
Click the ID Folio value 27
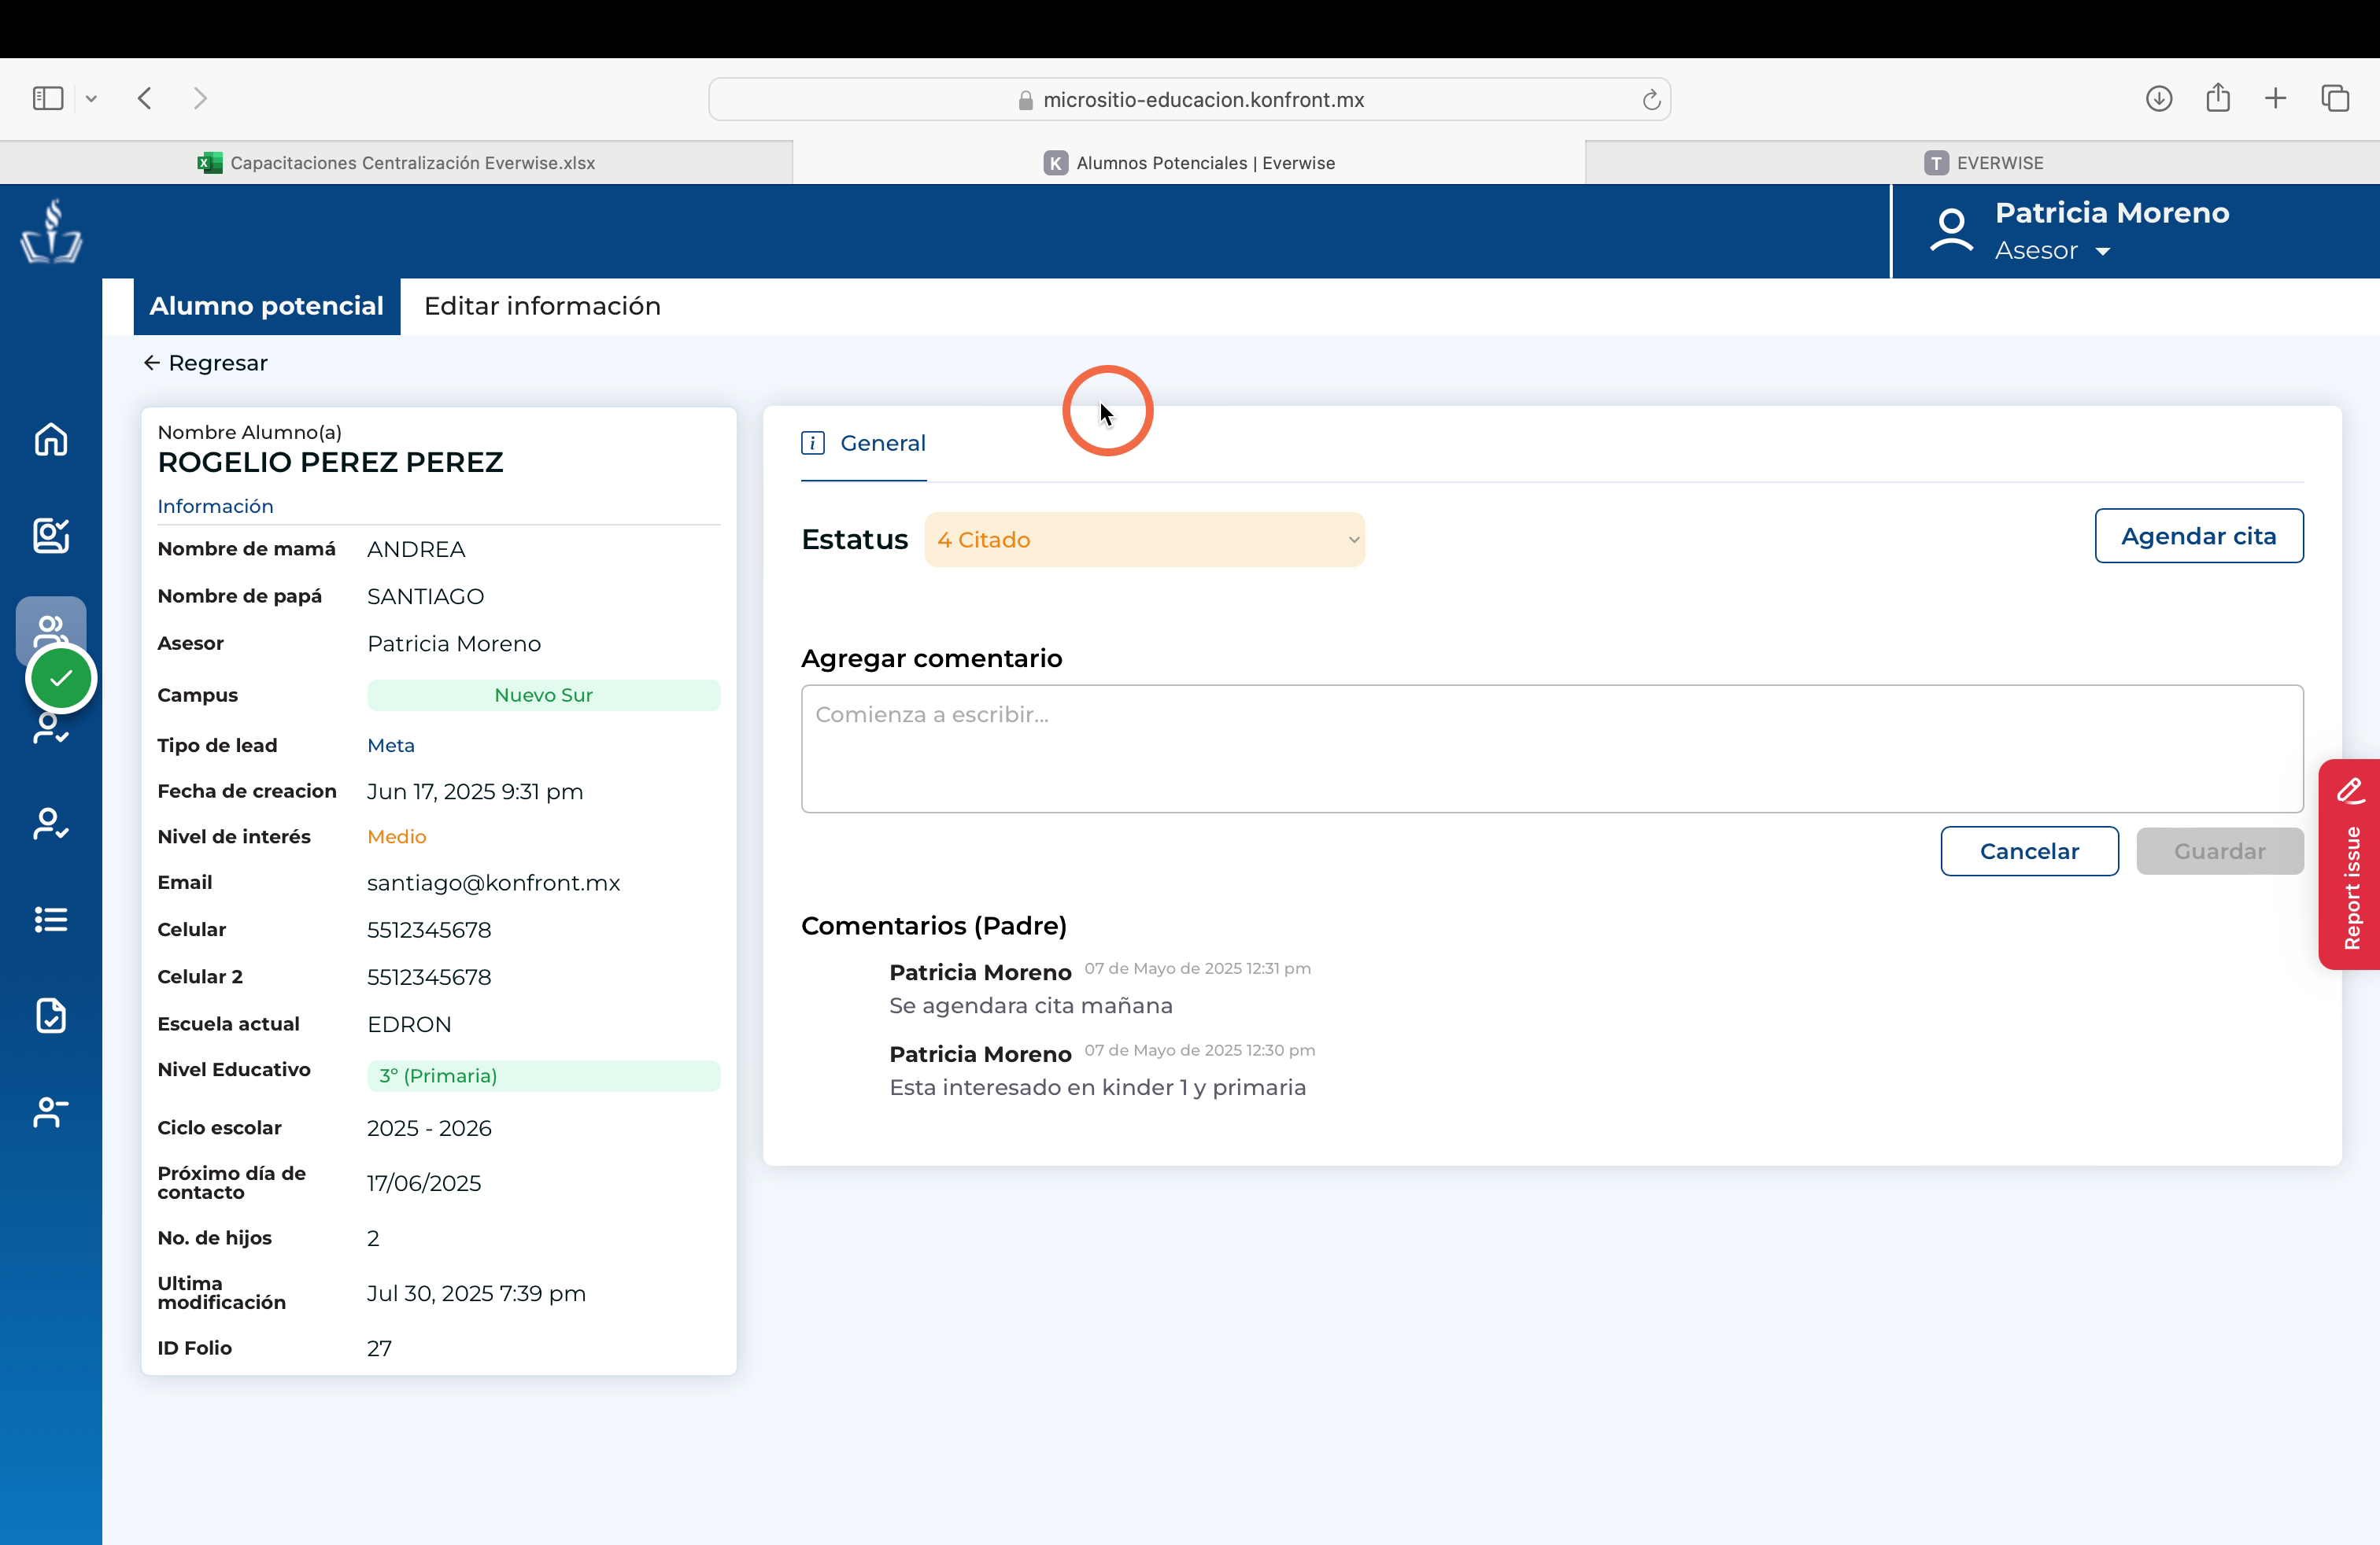coord(379,1348)
